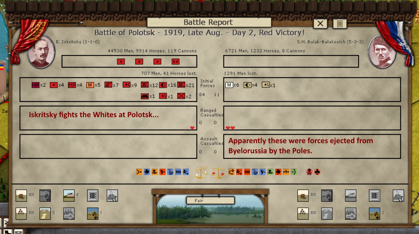This screenshot has width=419, height=234.
Task: Click the Fair weather terrain picture
Action: tap(210, 210)
